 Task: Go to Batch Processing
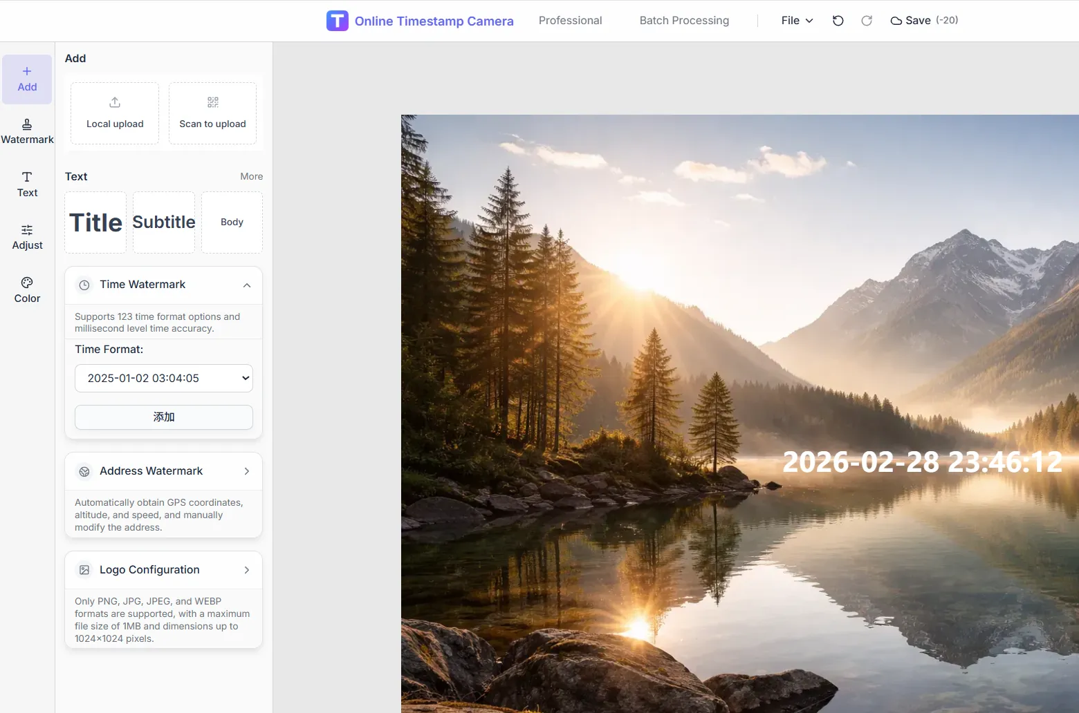683,21
